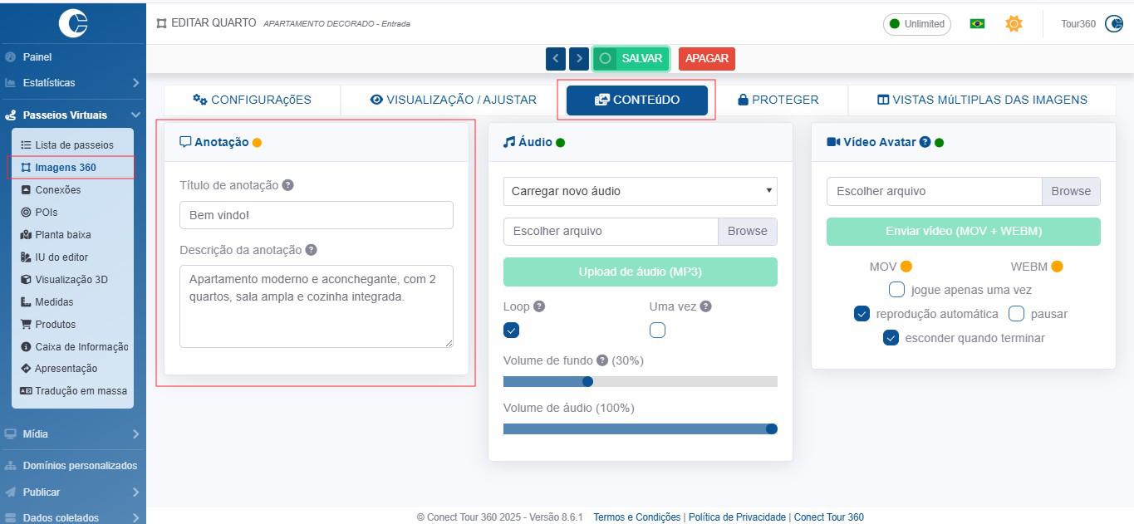Open POIs in the sidebar
This screenshot has height=524, width=1134.
[x=46, y=213]
